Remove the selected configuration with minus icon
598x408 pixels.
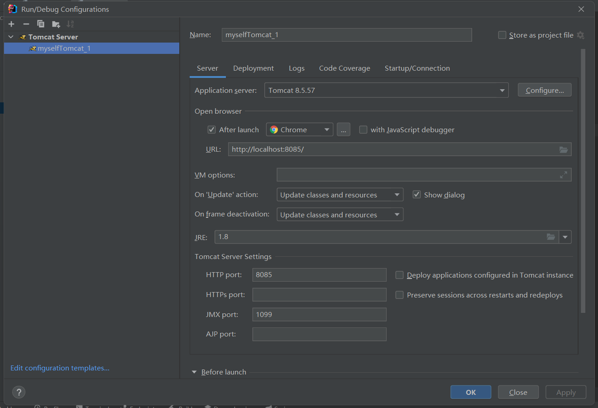pos(26,24)
